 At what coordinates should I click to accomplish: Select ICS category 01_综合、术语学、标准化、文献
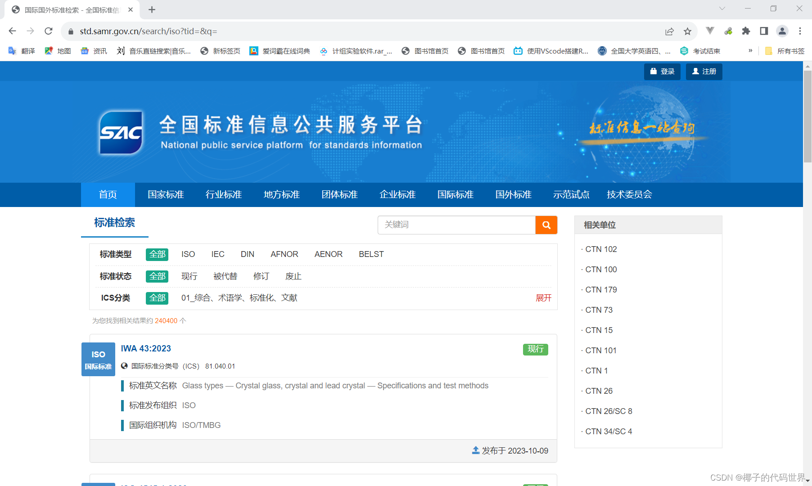(239, 298)
